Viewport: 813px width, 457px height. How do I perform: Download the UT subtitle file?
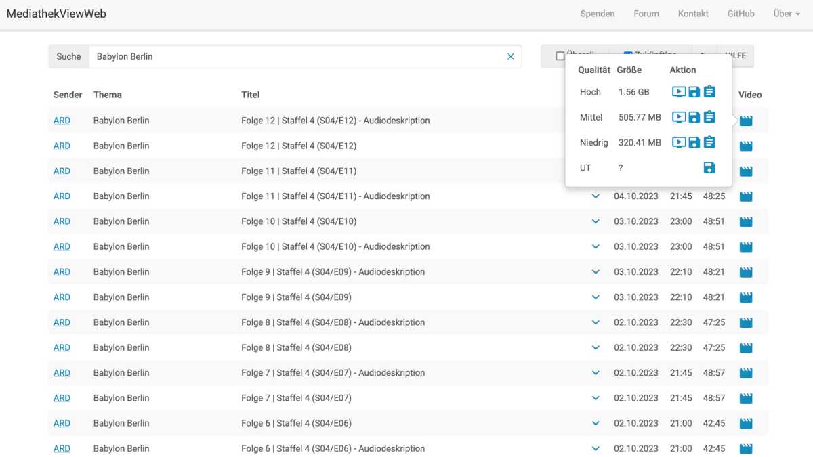(x=709, y=168)
